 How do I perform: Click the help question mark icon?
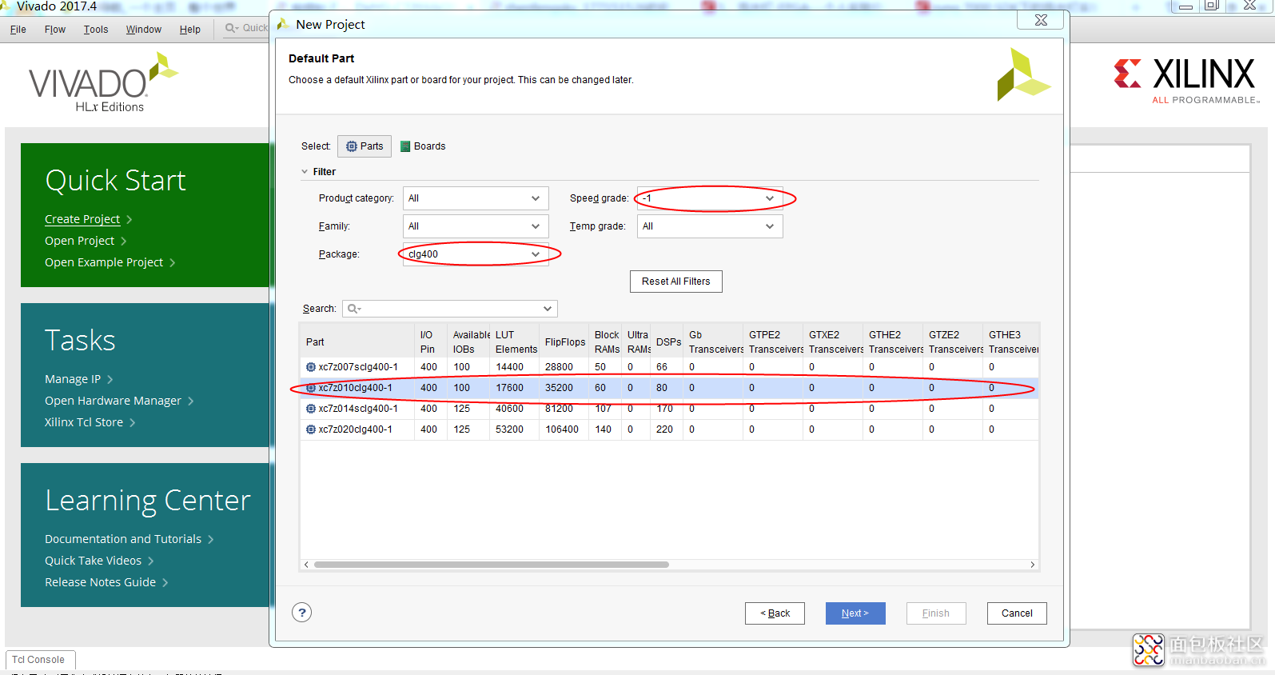click(301, 613)
